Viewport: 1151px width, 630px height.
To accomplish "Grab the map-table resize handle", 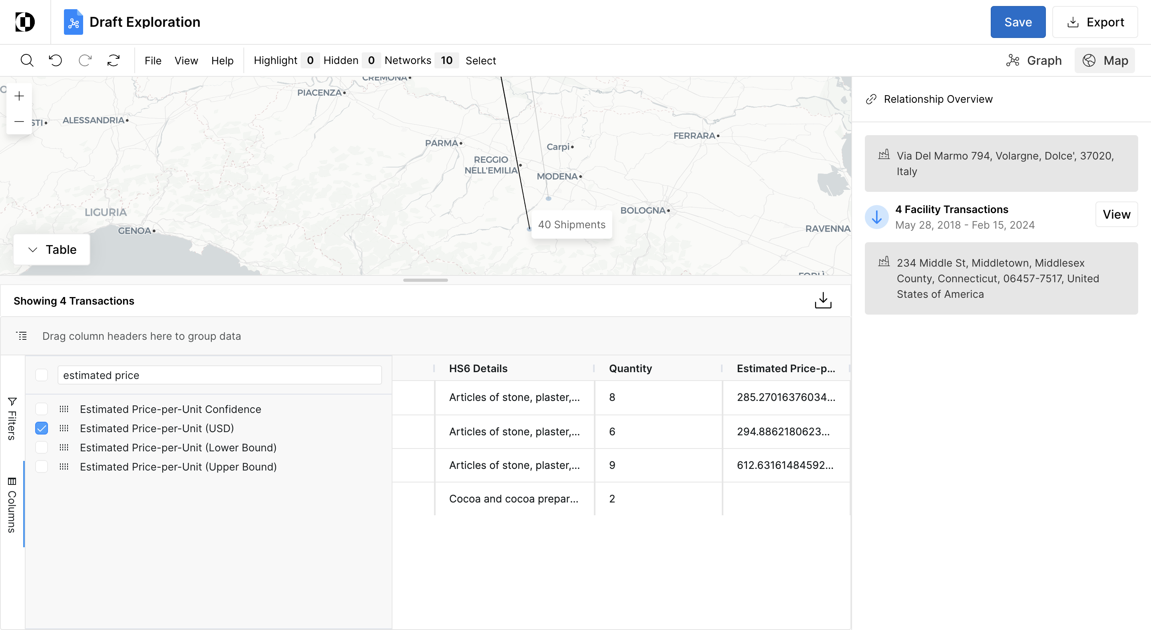I will (425, 280).
